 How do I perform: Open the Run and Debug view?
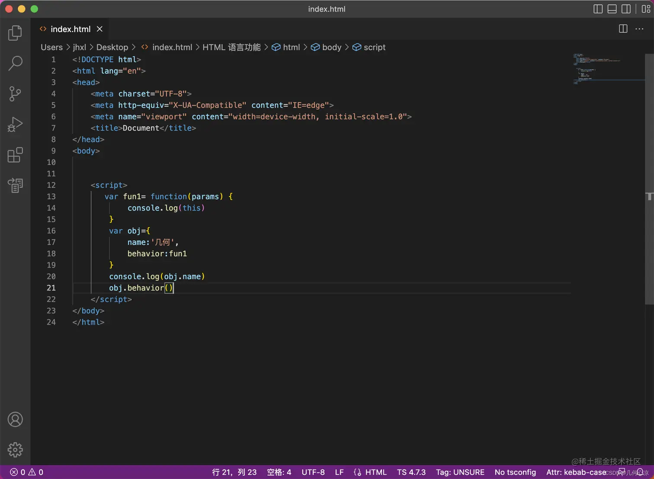[x=15, y=125]
